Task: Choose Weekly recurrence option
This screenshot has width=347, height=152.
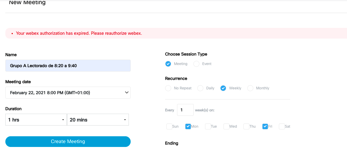Action: [223, 88]
